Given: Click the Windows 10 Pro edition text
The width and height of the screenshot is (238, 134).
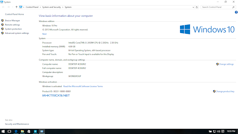Looking at the screenshot, I should point(49,26).
